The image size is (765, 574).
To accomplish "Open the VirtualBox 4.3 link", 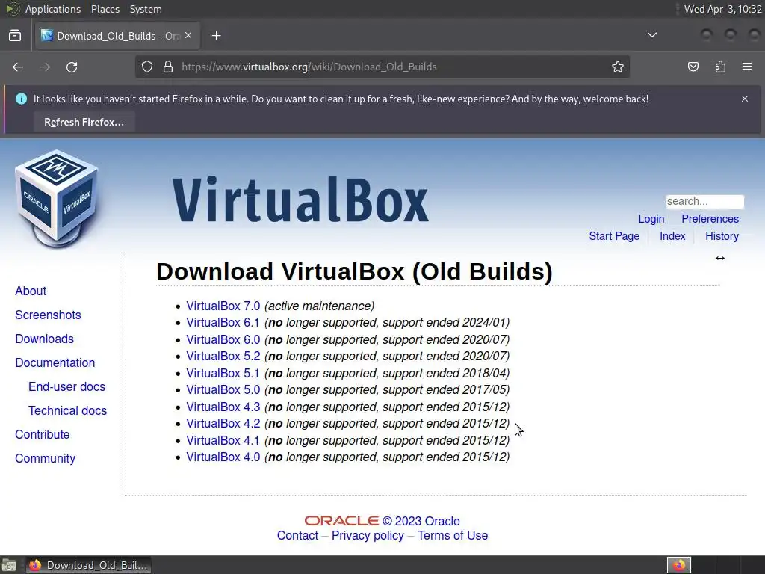I will click(223, 407).
